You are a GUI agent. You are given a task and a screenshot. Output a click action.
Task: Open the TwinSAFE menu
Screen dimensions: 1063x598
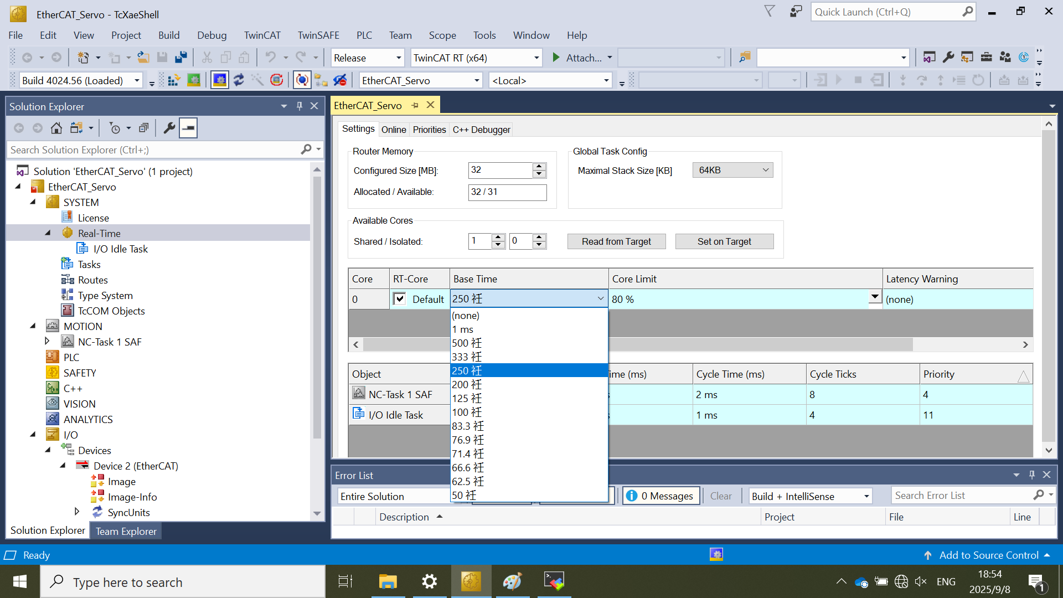point(318,35)
